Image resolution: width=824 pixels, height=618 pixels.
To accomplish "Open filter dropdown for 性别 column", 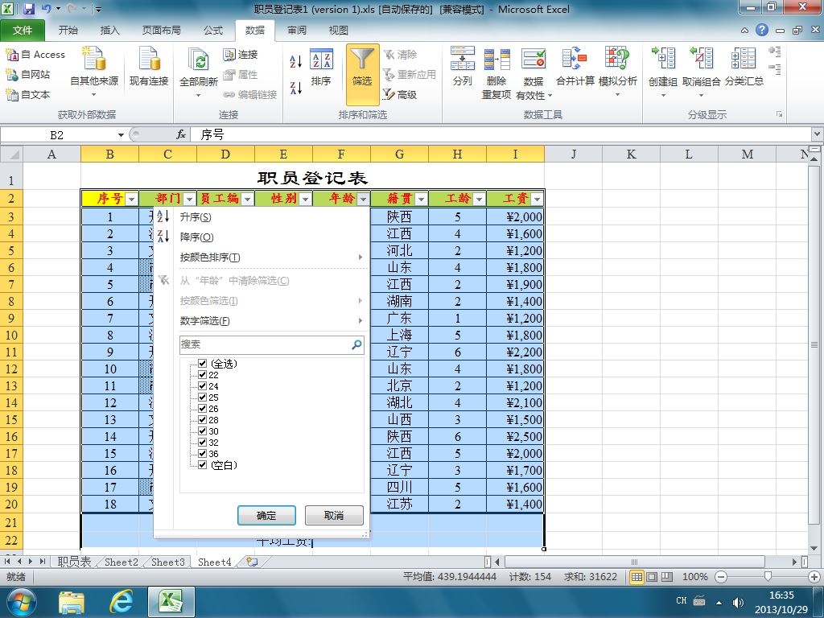I will tap(305, 200).
